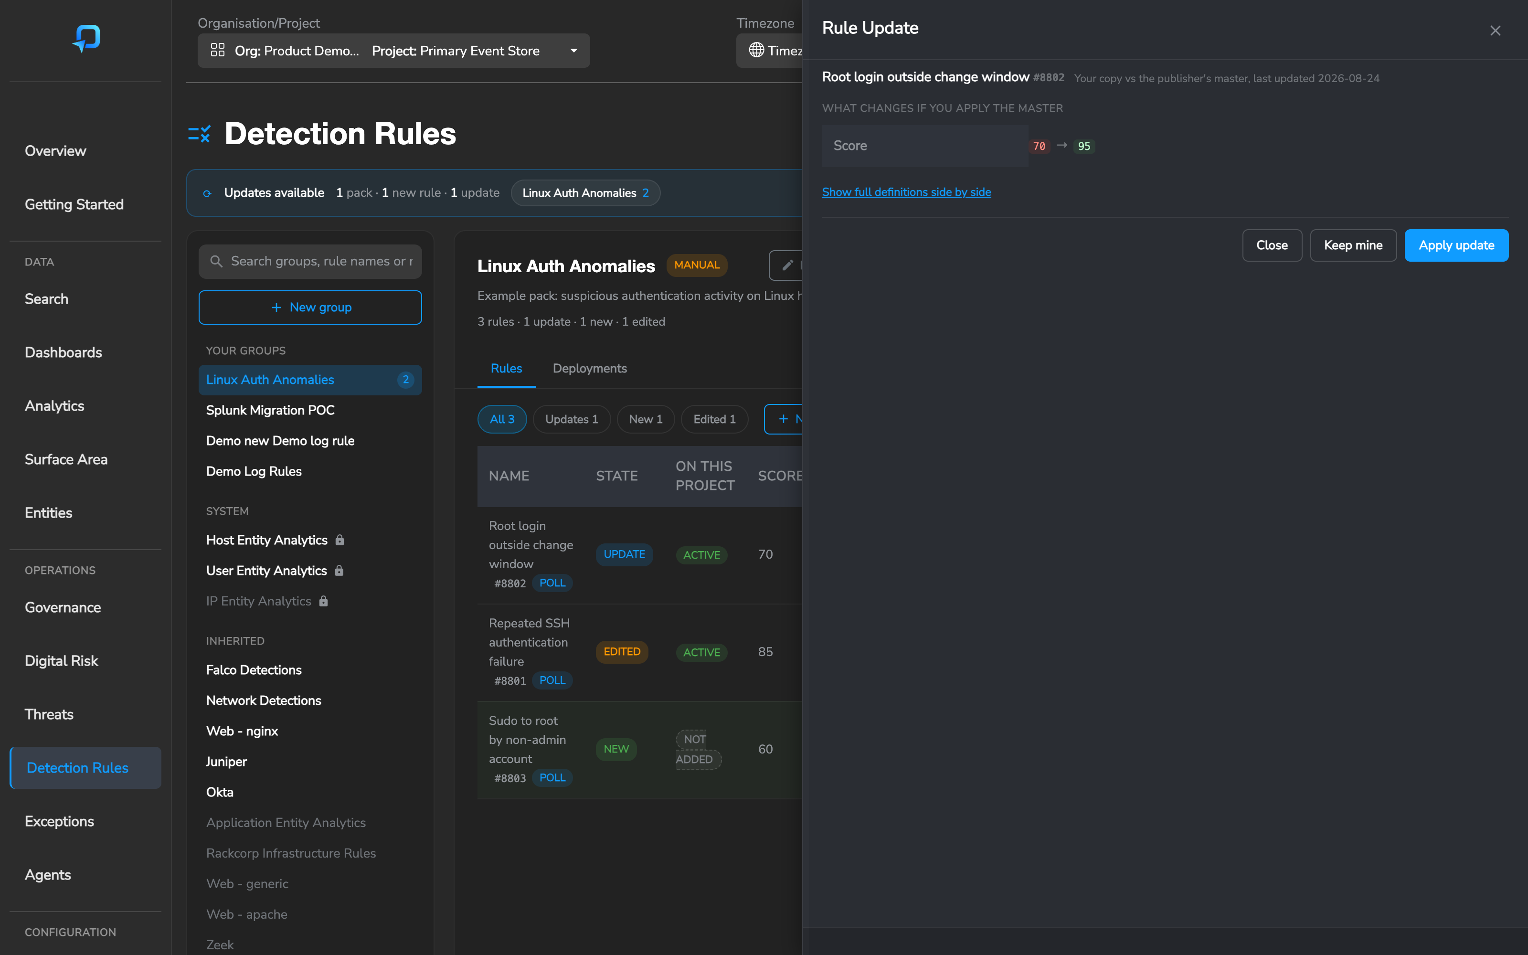This screenshot has width=1528, height=955.
Task: Click Keep mine button
Action: [1352, 245]
